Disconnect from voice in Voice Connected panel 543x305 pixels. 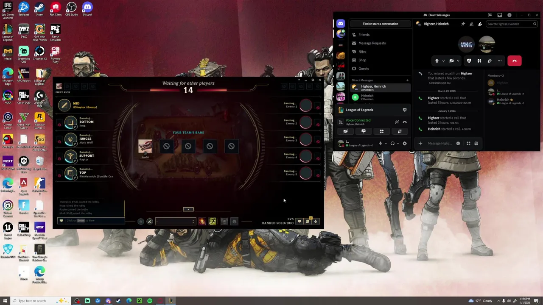pyautogui.click(x=405, y=122)
